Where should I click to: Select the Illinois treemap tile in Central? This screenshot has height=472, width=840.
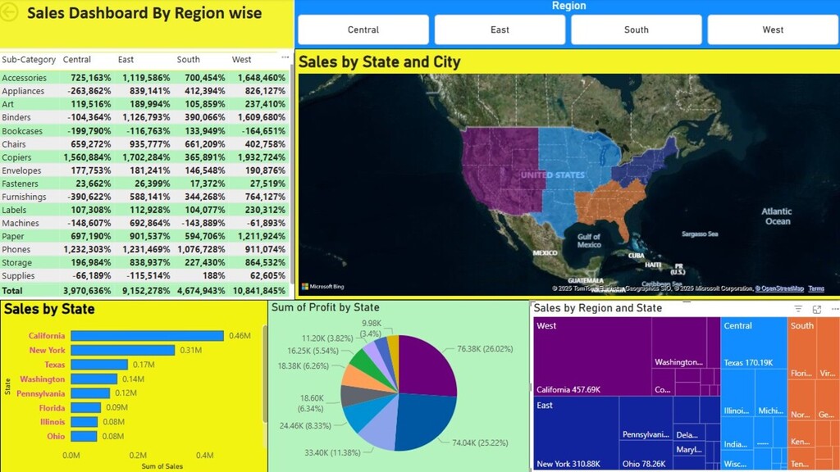click(737, 393)
